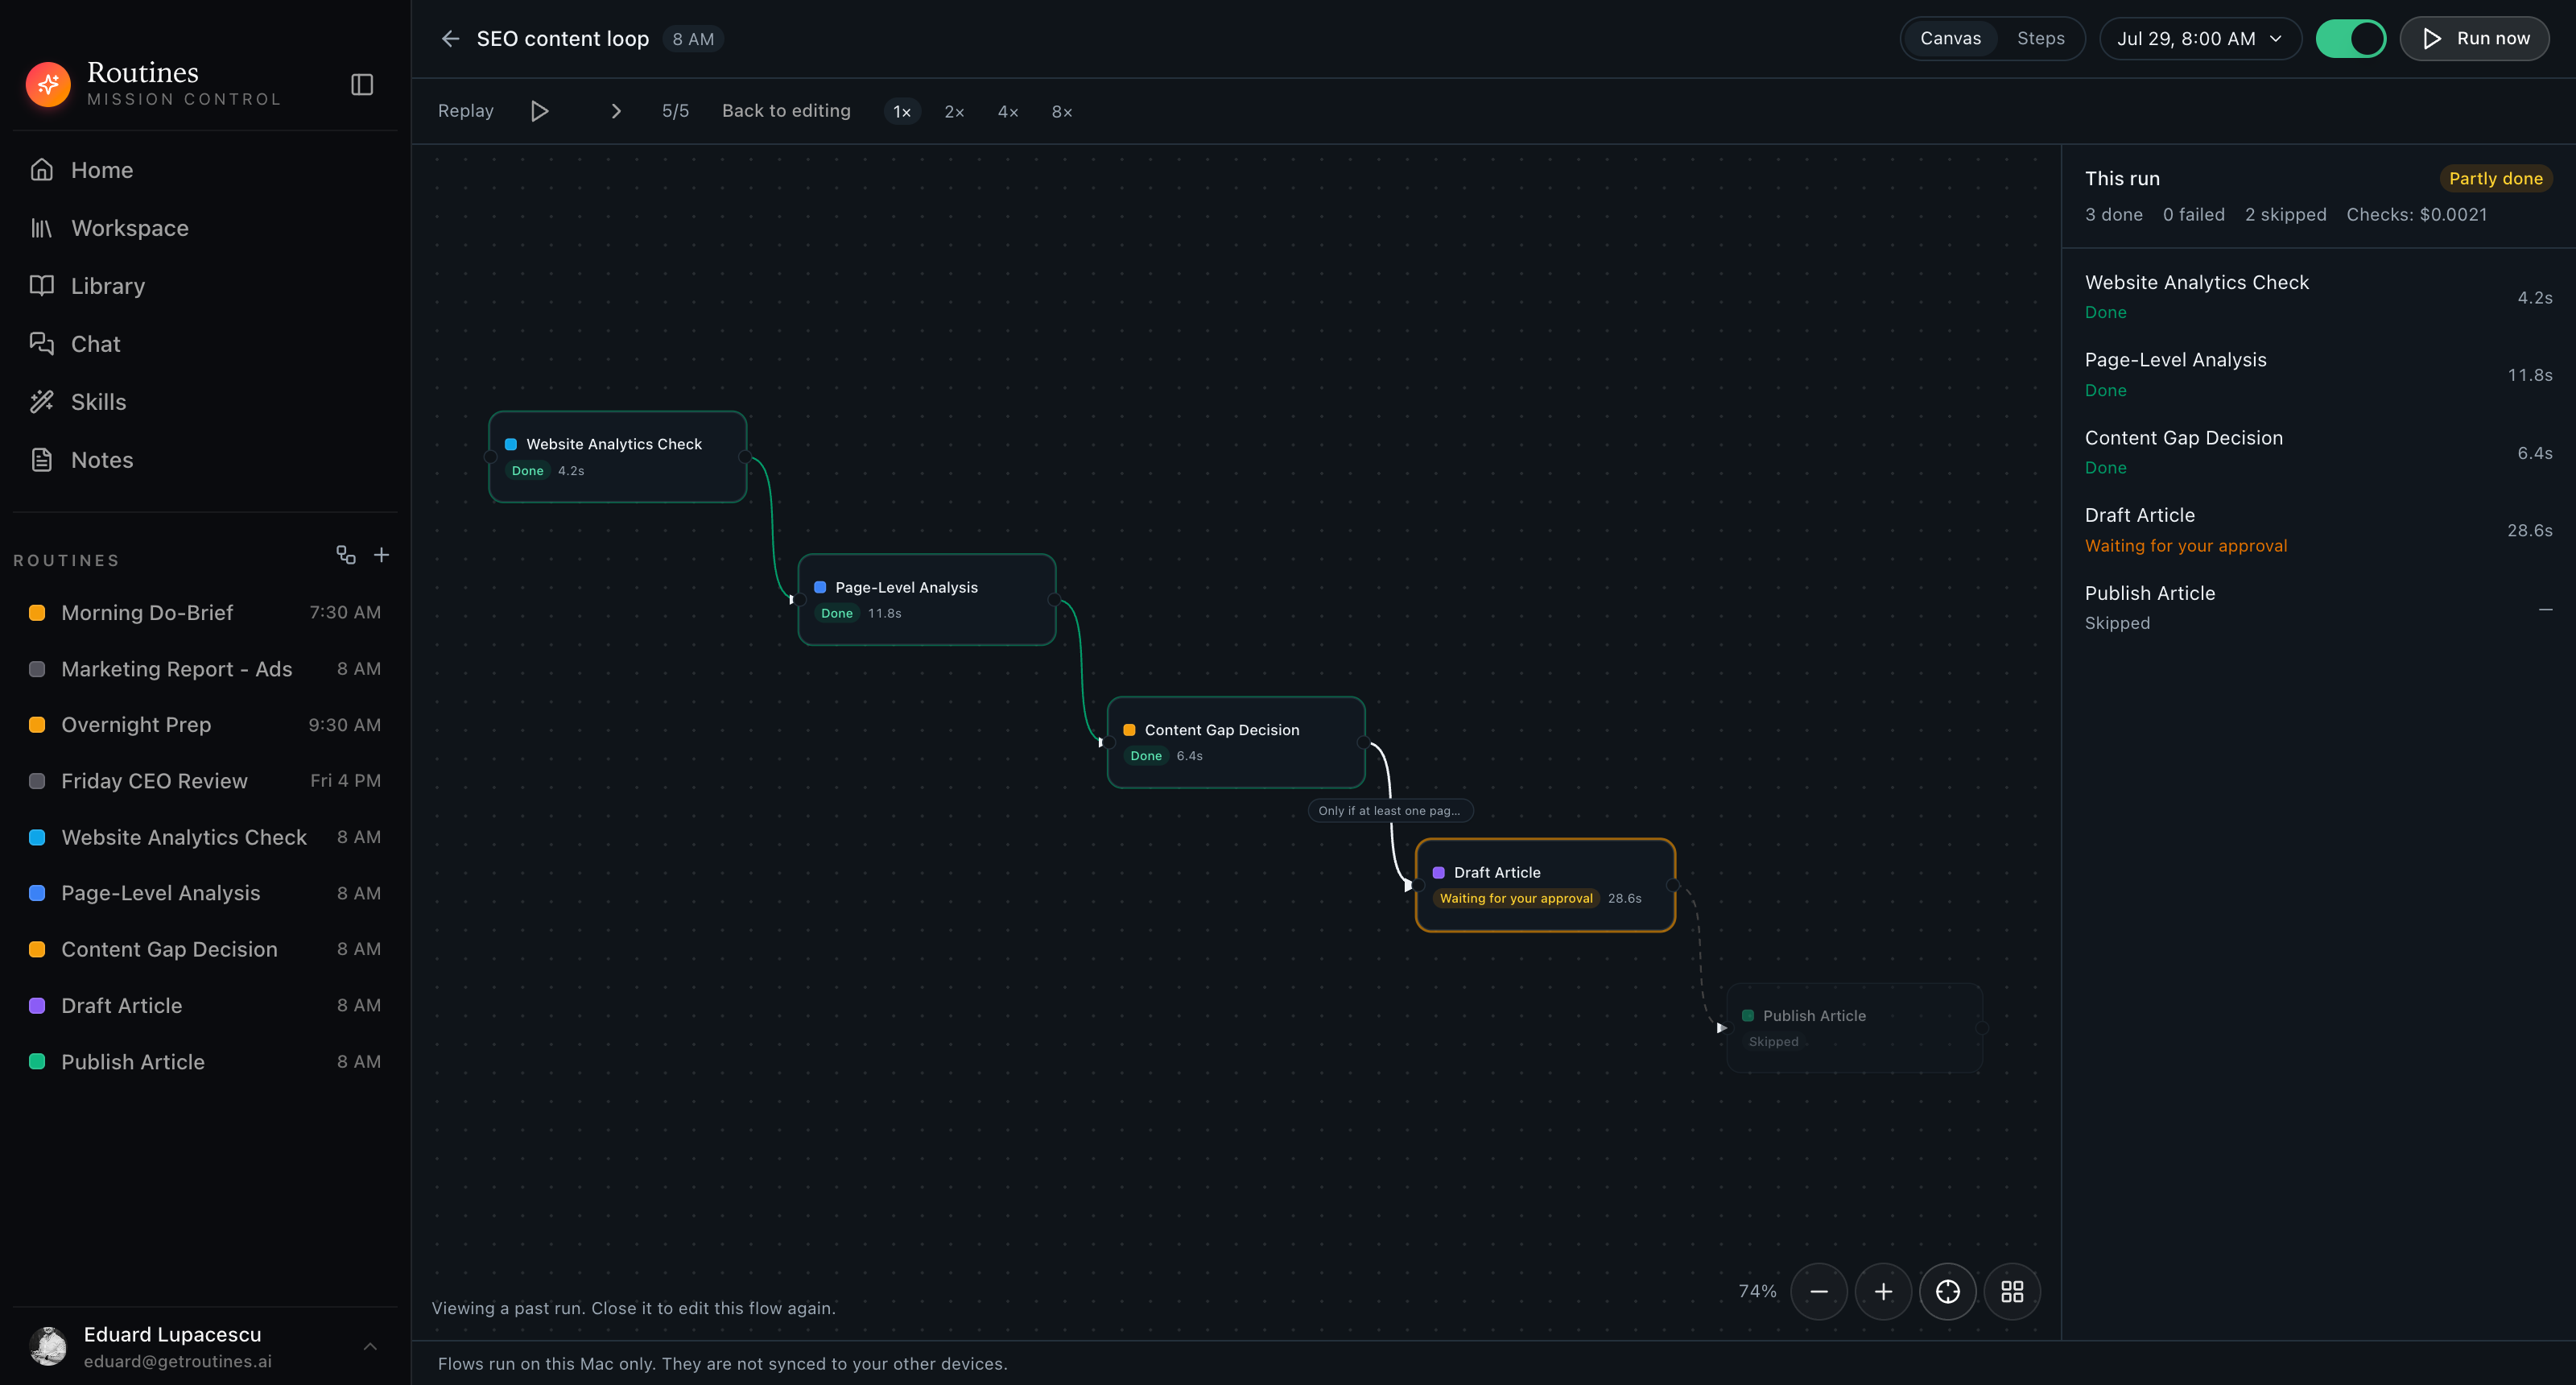Select Content Gap Decision in run panel
Image resolution: width=2576 pixels, height=1385 pixels.
pos(2318,452)
